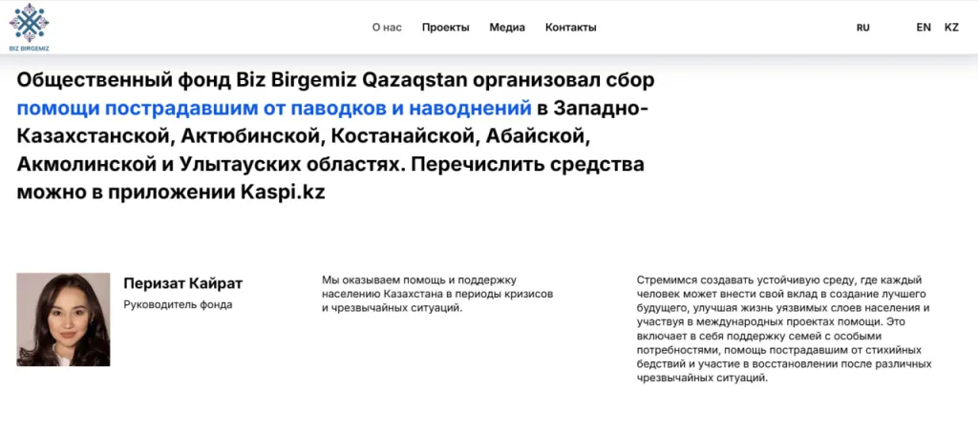Viewport: 978px width, 431px height.
Task: Open the О нас menu item
Action: pyautogui.click(x=387, y=28)
